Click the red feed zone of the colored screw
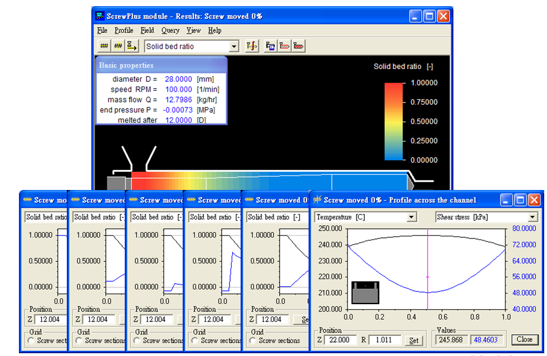The image size is (547, 356). [x=143, y=182]
